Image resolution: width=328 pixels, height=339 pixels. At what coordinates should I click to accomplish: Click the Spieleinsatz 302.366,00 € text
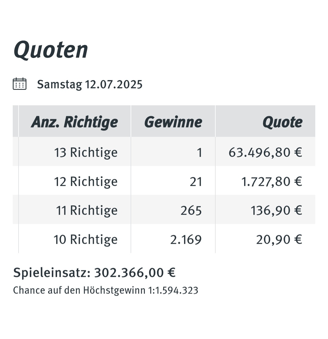click(94, 273)
